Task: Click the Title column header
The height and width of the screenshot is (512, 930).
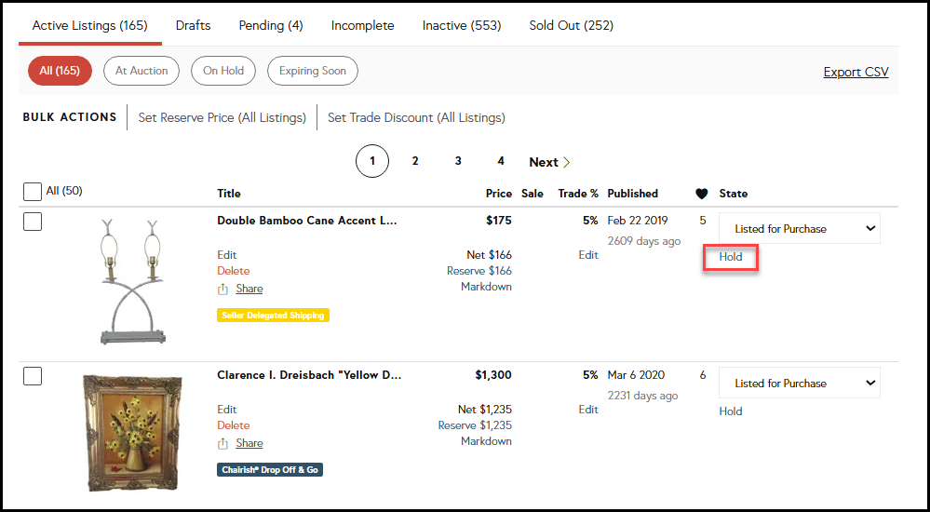Action: (x=229, y=194)
